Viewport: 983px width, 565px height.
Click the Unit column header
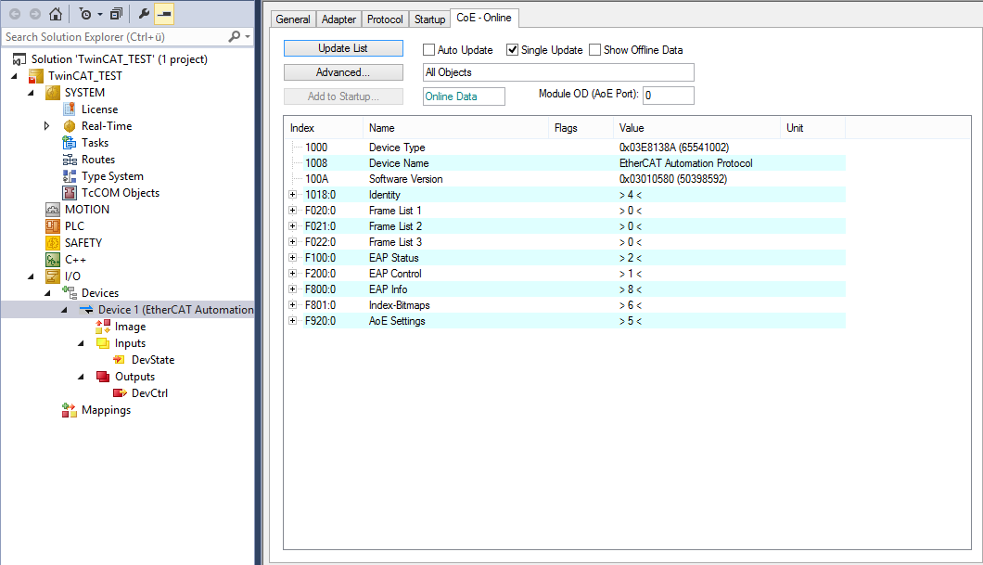[812, 128]
